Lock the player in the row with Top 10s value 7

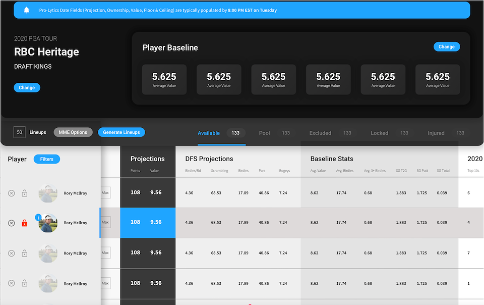pos(24,253)
